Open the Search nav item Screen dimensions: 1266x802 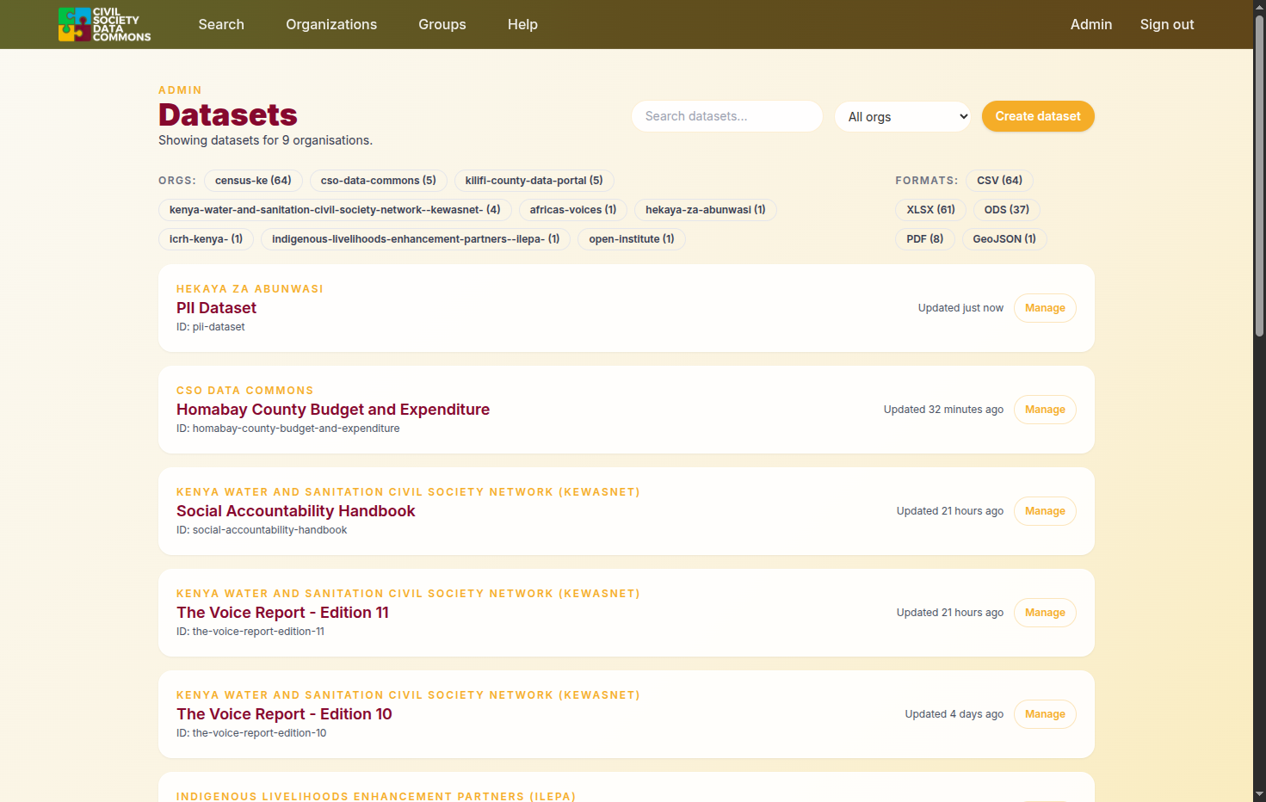click(x=221, y=24)
